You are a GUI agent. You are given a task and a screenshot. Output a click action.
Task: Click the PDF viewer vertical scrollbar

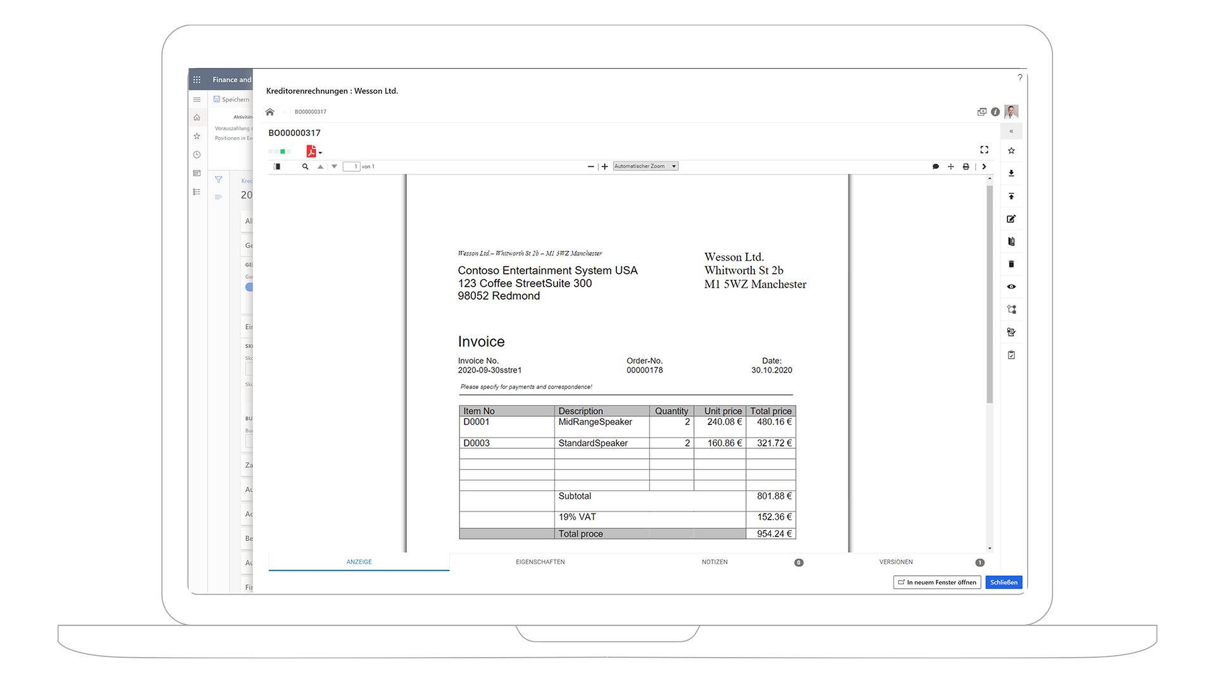[990, 294]
